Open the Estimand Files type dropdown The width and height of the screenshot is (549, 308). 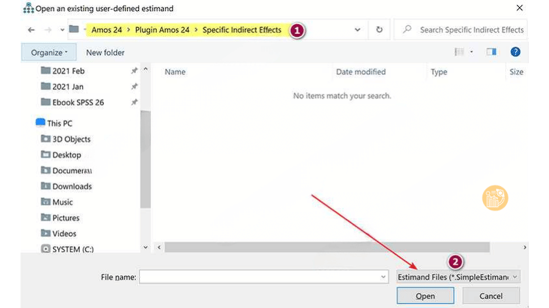[x=458, y=277]
